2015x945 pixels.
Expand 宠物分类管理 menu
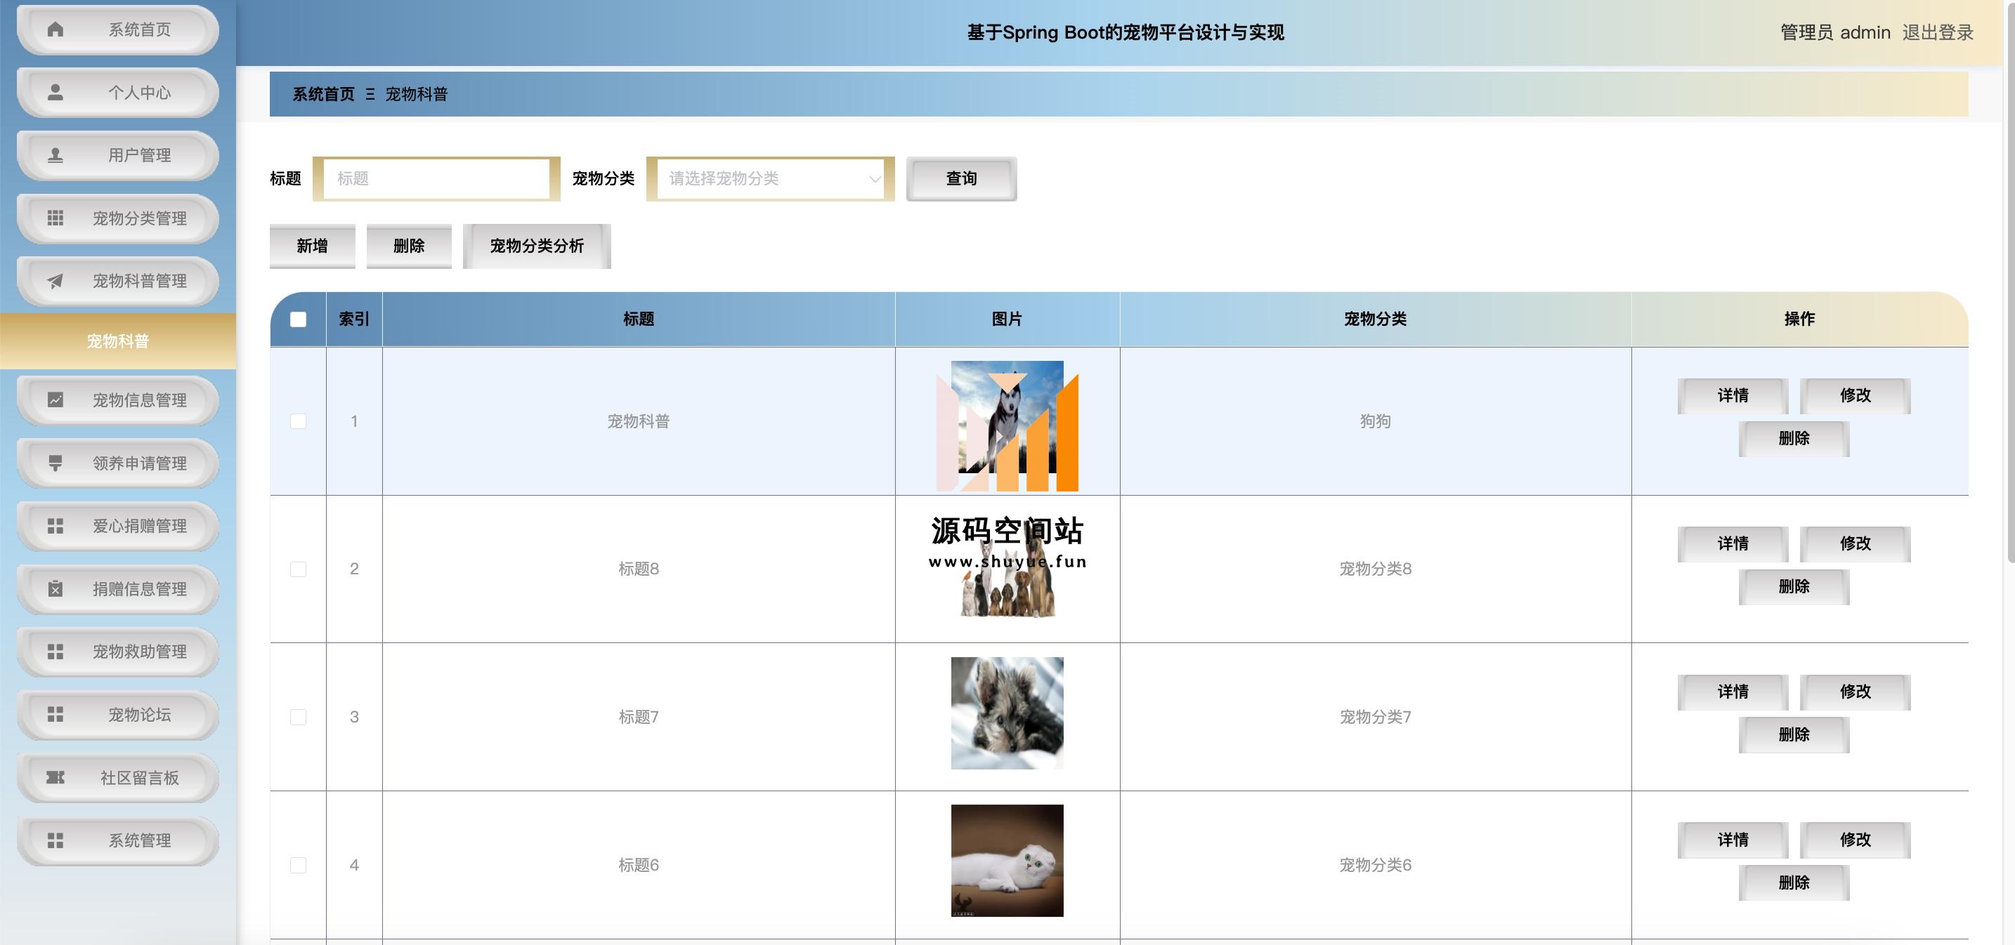click(118, 218)
